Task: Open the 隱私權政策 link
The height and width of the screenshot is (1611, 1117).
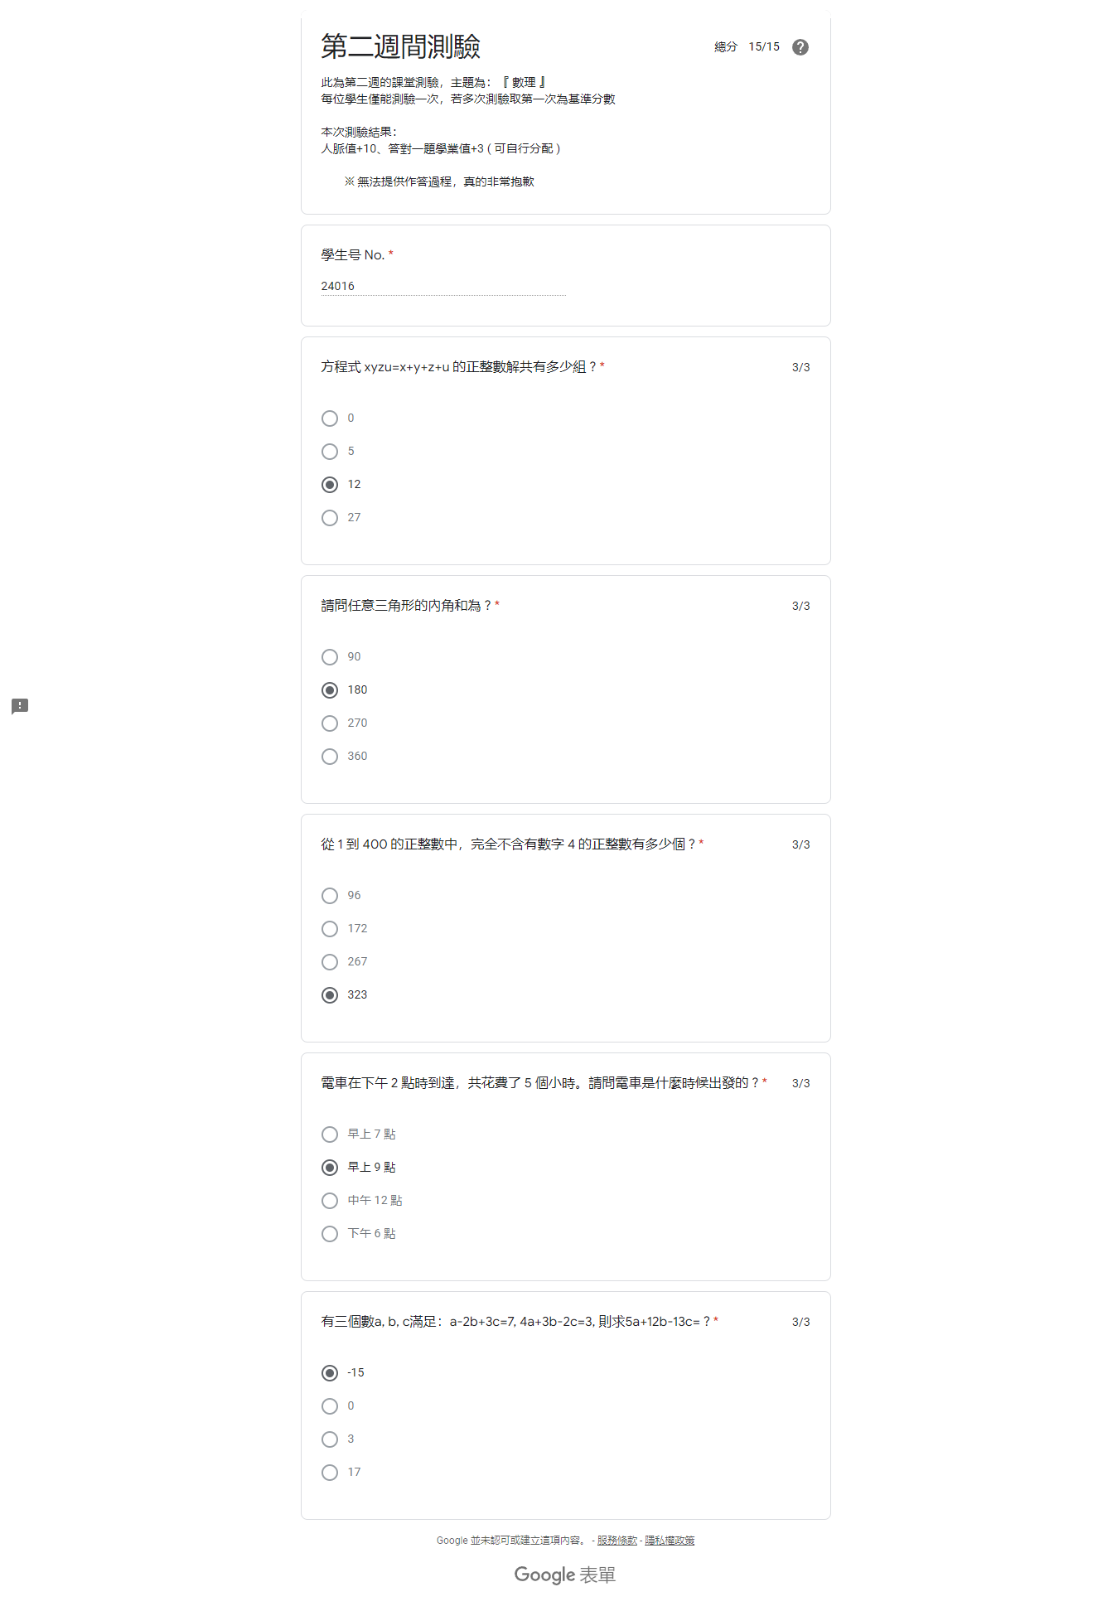Action: [670, 1541]
